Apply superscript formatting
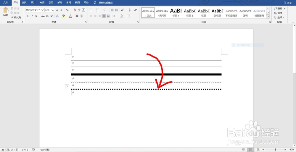This screenshot has height=152, width=296. pyautogui.click(x=52, y=16)
